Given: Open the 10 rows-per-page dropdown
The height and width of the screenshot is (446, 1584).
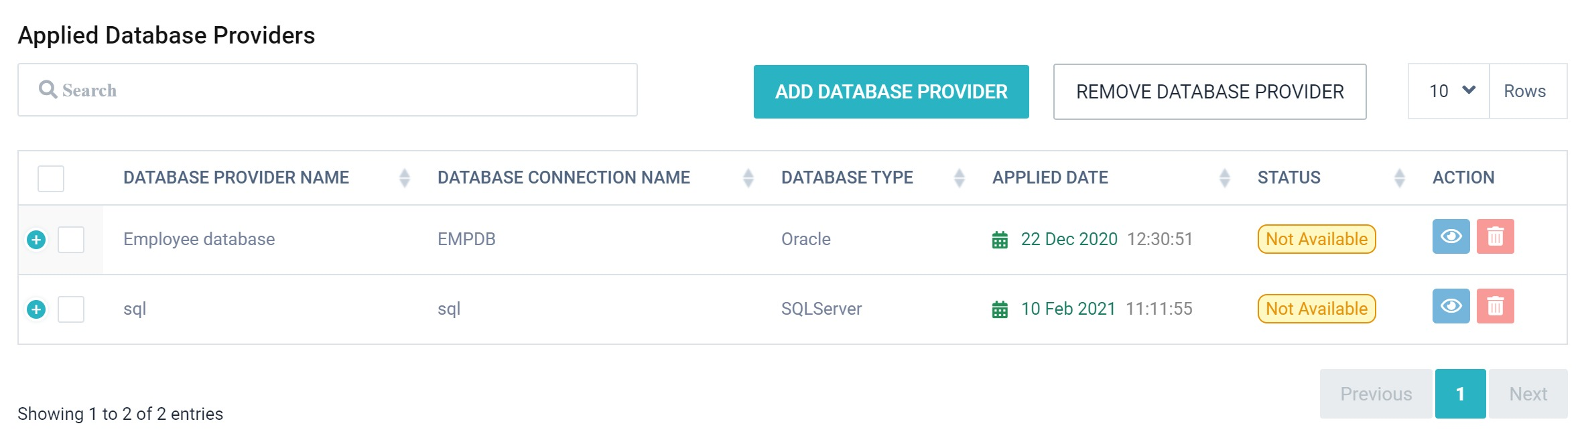Looking at the screenshot, I should [x=1449, y=91].
